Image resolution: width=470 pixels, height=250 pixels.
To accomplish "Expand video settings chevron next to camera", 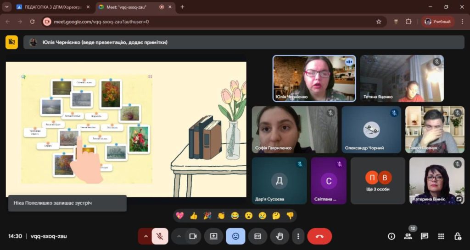I will coord(179,236).
